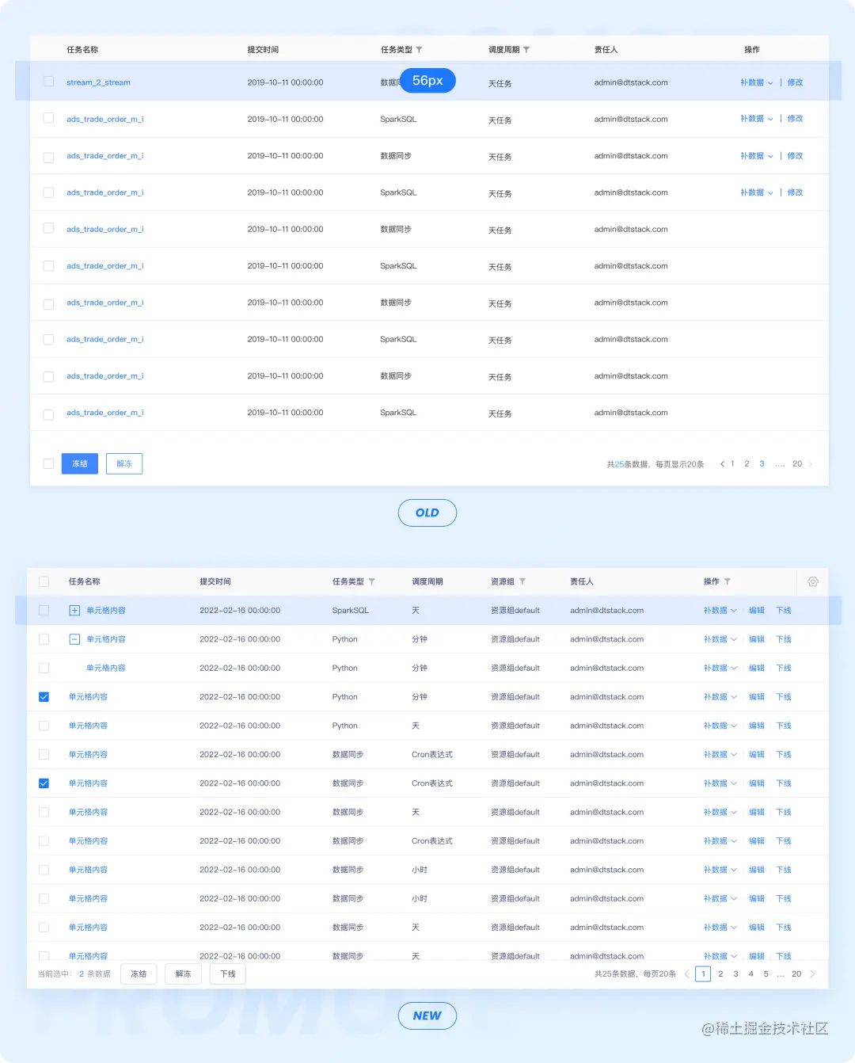Viewport: 855px width, 1063px height.
Task: Open 补数据 dropdown in the checked Cron表达式 row
Action: (x=720, y=783)
